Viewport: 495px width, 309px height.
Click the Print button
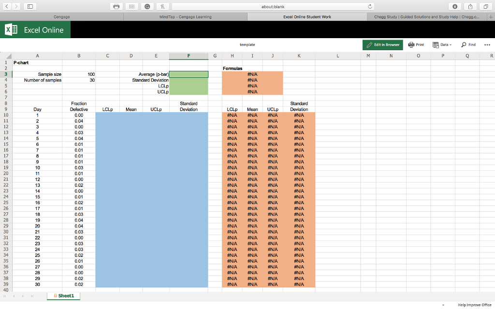coord(416,45)
